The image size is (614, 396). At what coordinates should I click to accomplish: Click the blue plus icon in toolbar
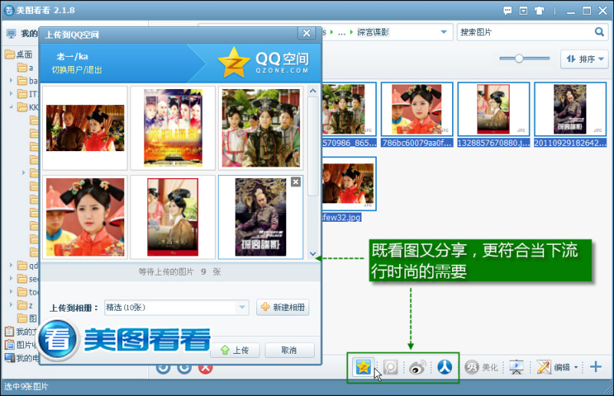(596, 367)
